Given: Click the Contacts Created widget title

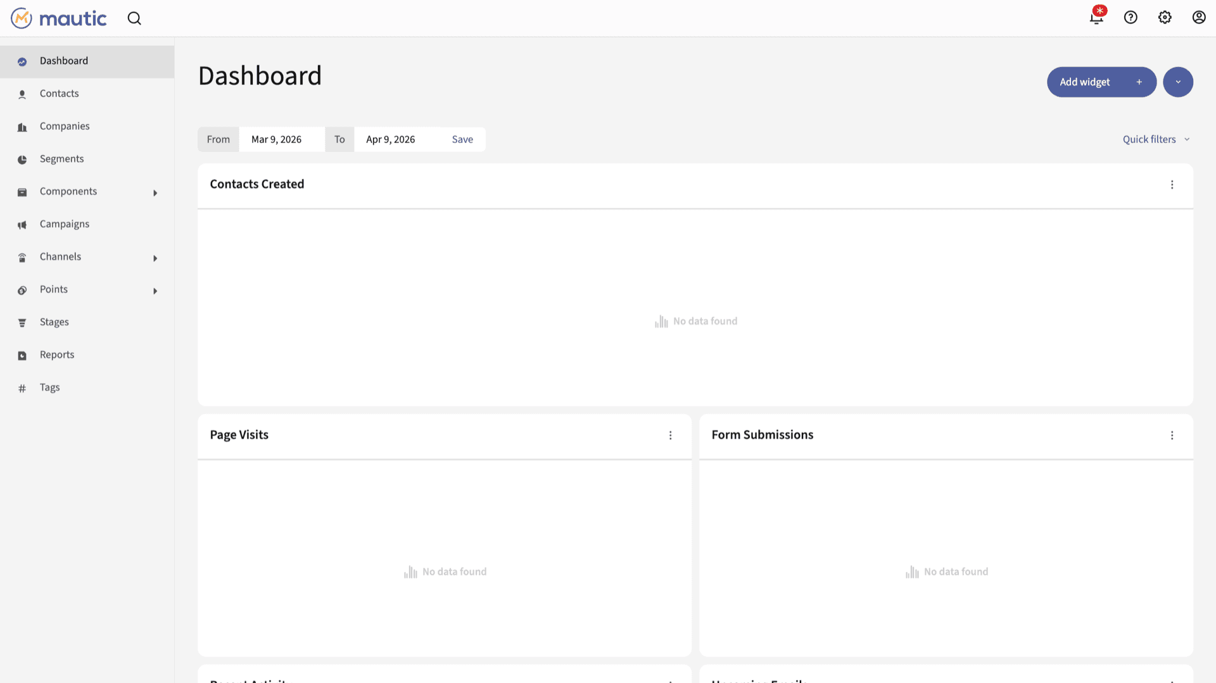Looking at the screenshot, I should [257, 184].
